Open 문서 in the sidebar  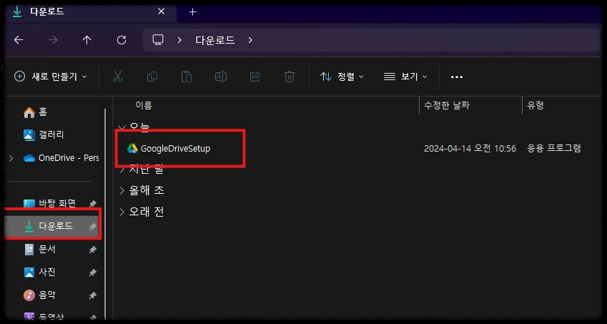pos(39,250)
